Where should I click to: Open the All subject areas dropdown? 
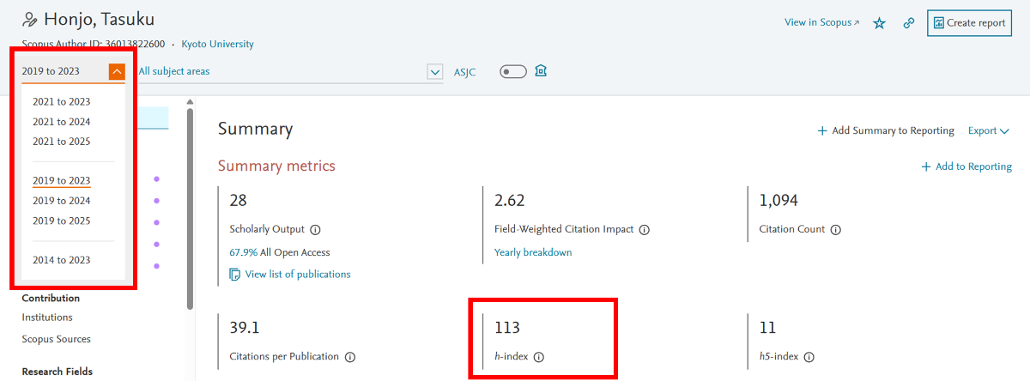[x=434, y=72]
